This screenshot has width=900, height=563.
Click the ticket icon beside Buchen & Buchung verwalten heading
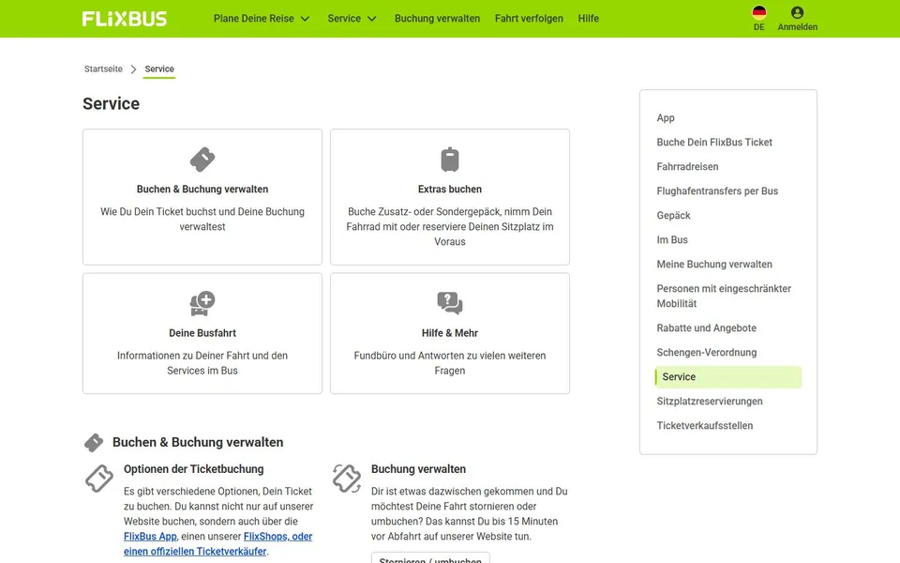tap(94, 442)
